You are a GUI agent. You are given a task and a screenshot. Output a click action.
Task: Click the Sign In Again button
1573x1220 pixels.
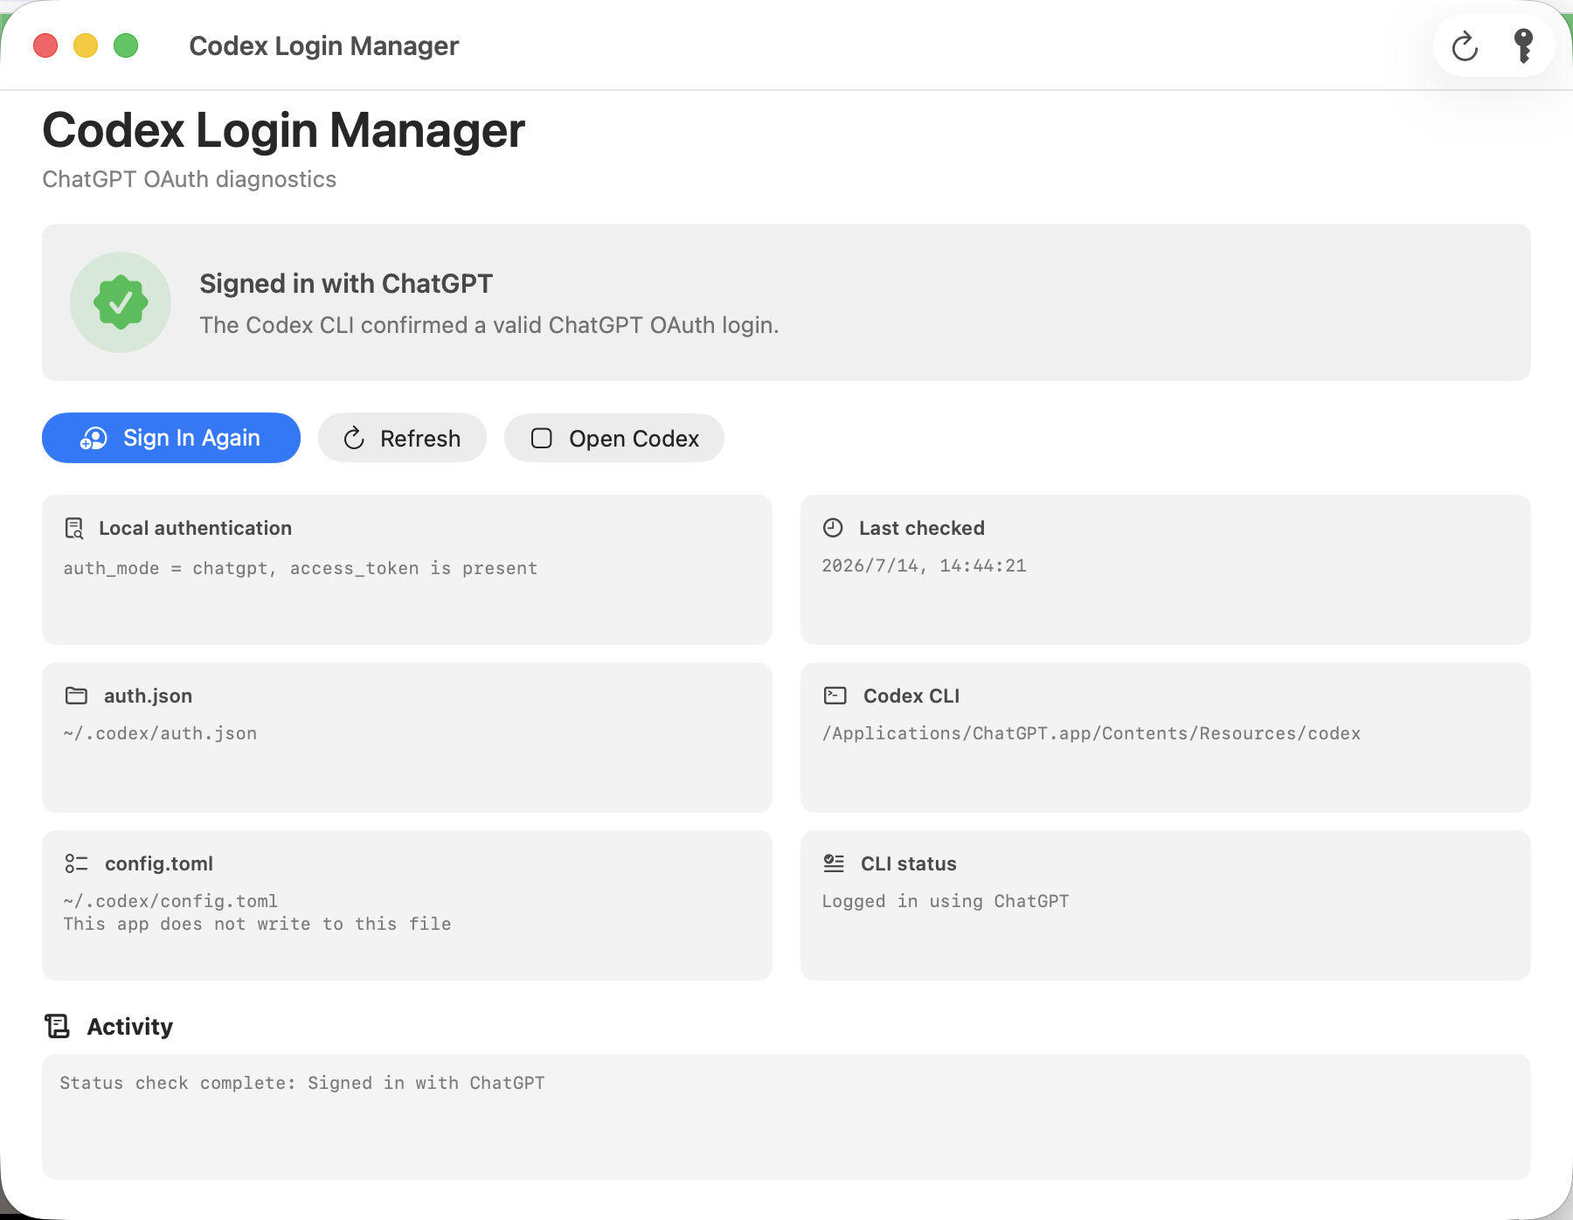coord(171,438)
